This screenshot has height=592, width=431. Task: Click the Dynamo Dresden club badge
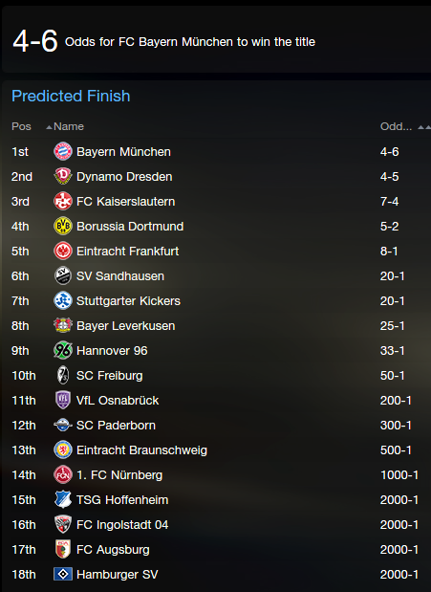[63, 176]
